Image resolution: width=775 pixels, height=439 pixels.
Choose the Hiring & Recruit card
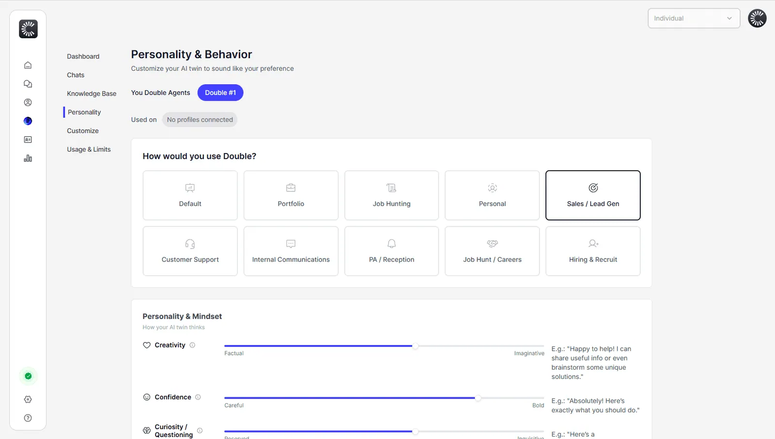click(593, 251)
